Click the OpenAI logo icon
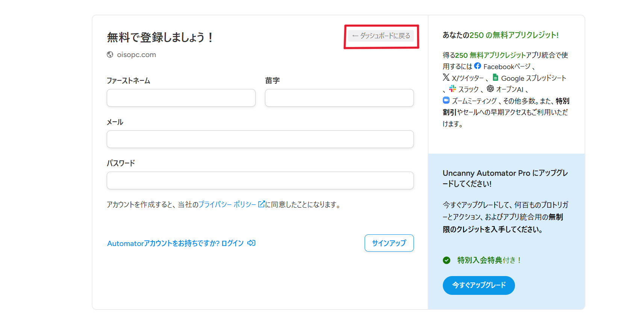621x314 pixels. [490, 89]
